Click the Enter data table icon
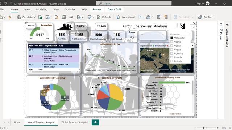 coord(64,17)
